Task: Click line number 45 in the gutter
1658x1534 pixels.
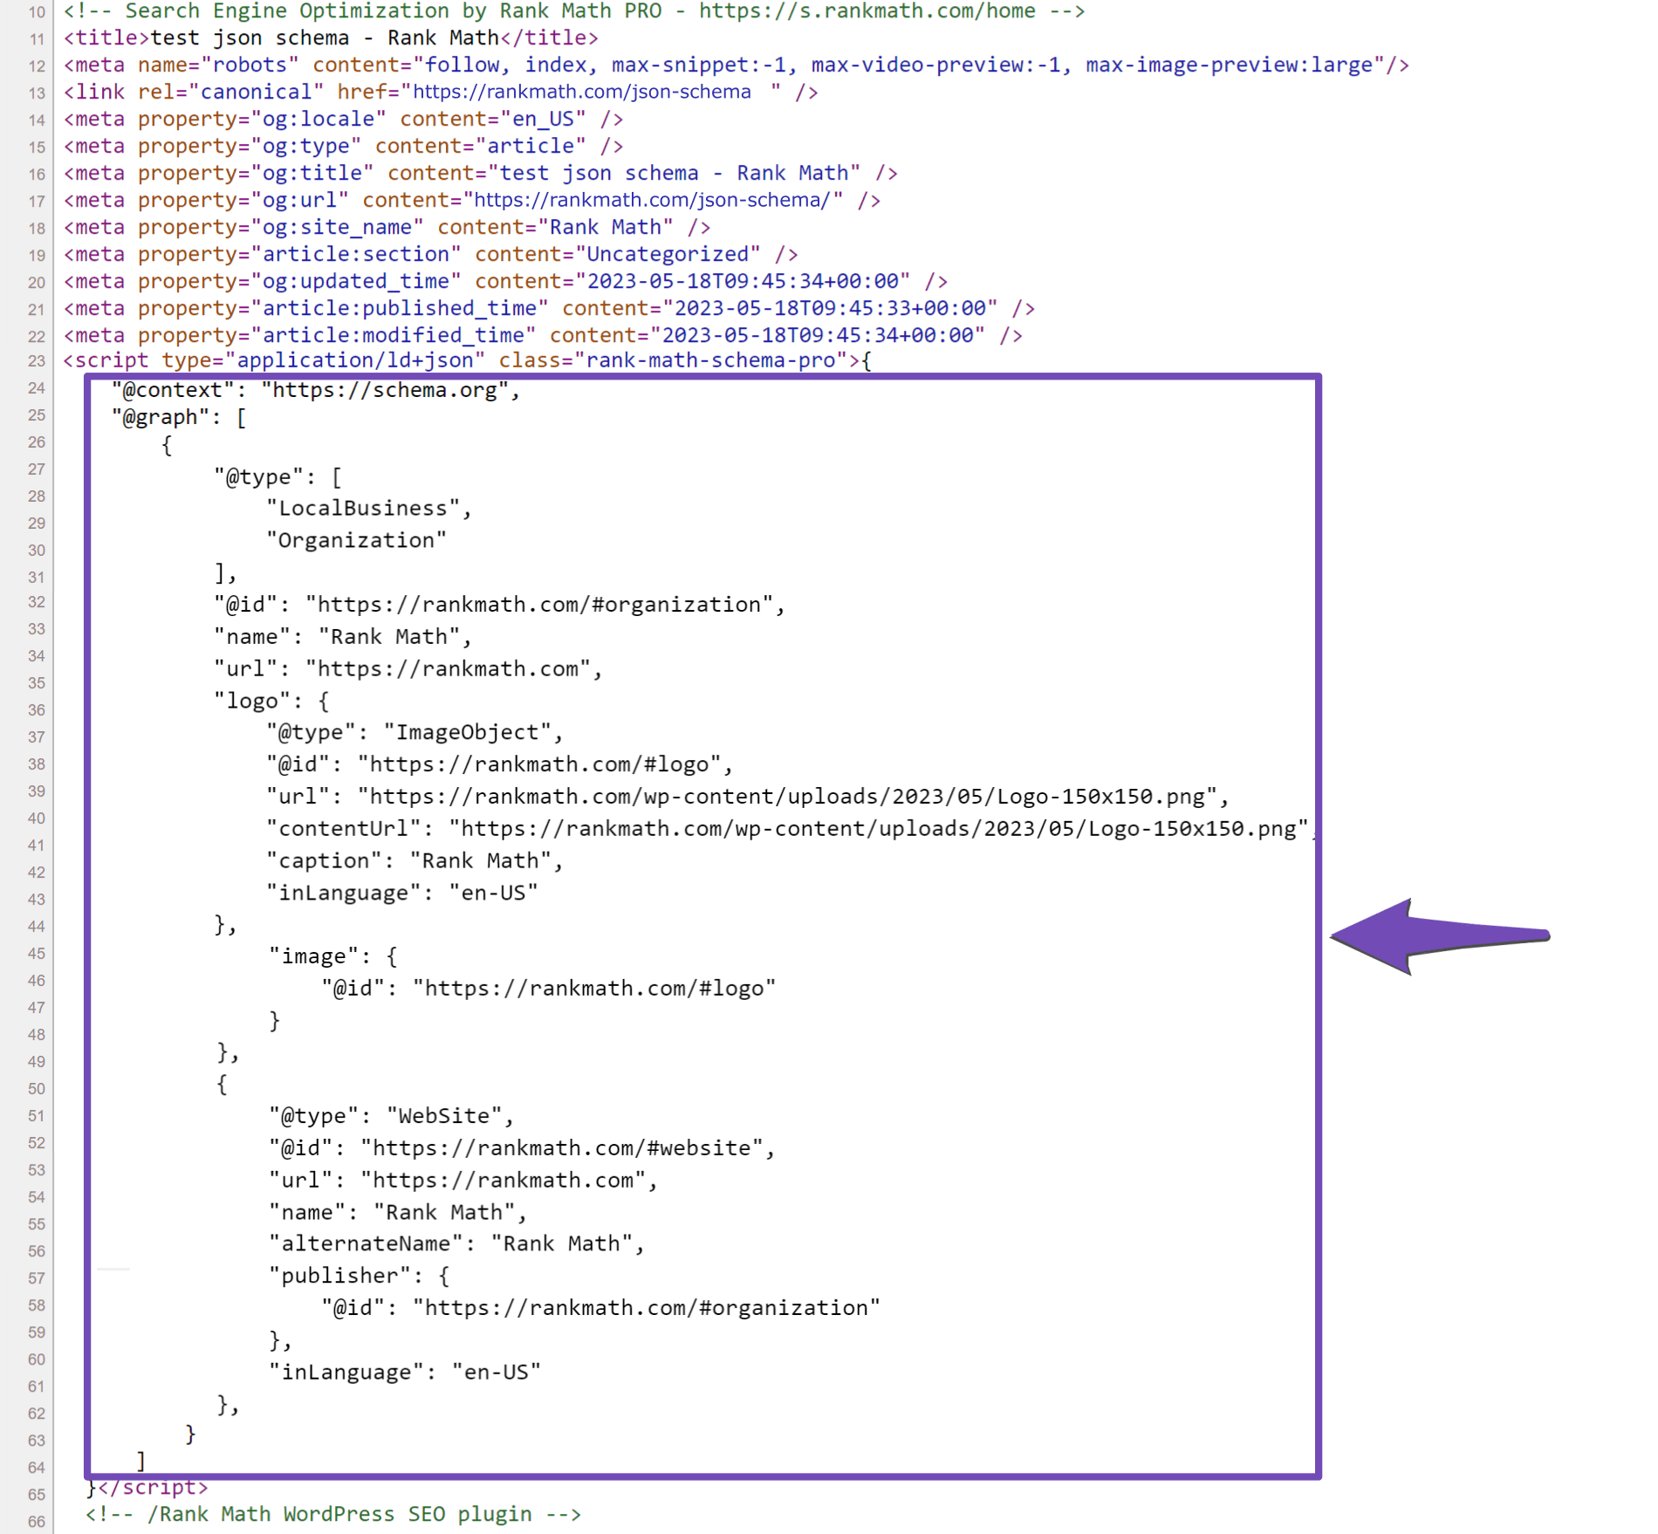Action: (x=36, y=953)
